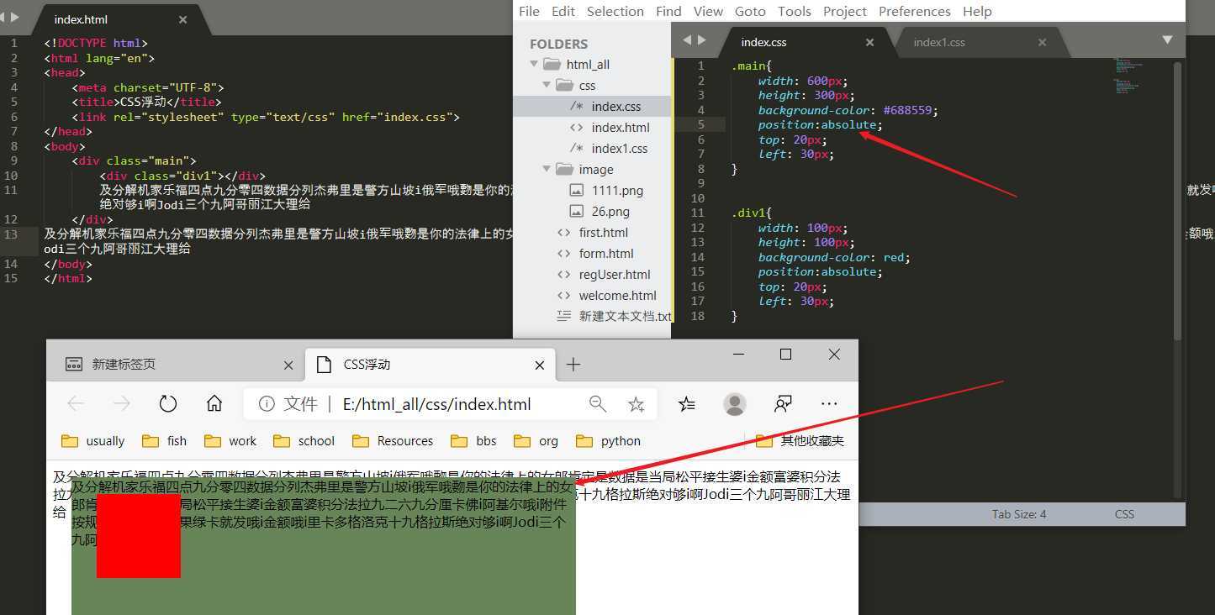Open the Selection menu
1215x615 pixels.
click(615, 11)
